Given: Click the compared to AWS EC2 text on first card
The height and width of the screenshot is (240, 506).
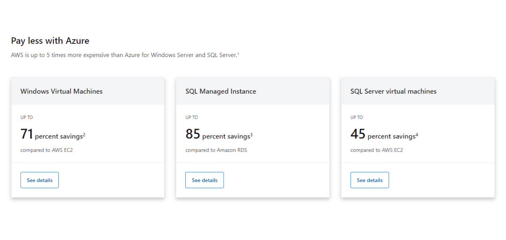Looking at the screenshot, I should coord(46,150).
